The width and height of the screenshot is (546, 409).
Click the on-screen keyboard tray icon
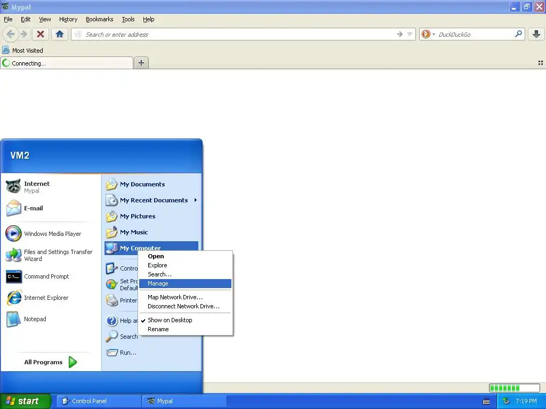[x=486, y=402]
